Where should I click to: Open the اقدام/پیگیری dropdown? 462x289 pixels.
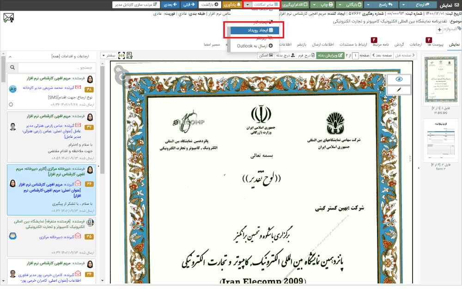click(299, 5)
